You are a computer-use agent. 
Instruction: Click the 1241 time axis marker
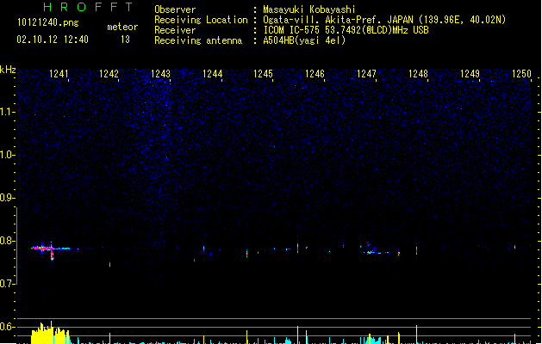click(x=59, y=74)
